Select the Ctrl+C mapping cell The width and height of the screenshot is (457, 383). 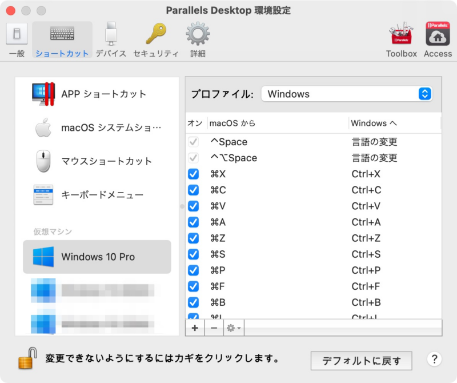point(366,190)
